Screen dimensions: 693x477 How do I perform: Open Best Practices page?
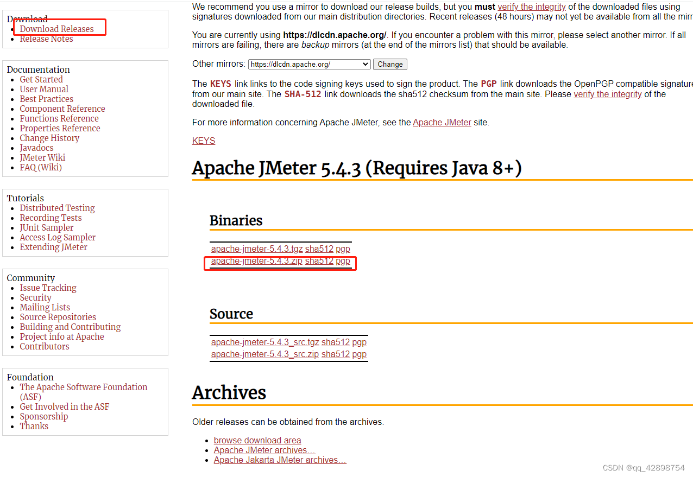coord(46,99)
